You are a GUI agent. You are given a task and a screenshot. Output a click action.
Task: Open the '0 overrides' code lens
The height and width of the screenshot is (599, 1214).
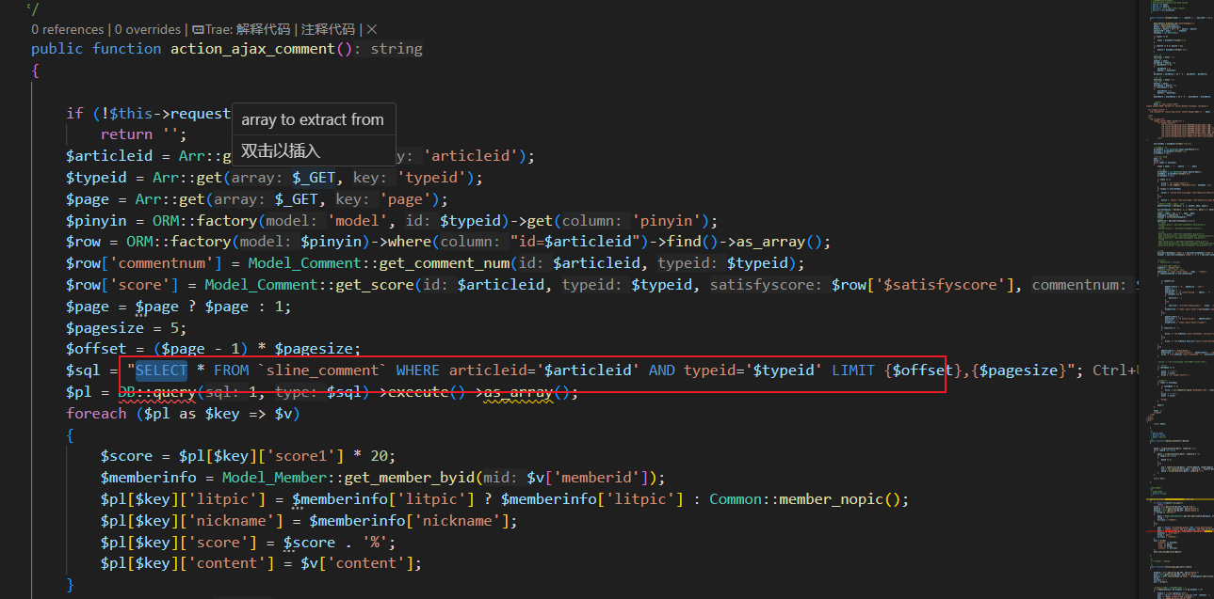148,29
